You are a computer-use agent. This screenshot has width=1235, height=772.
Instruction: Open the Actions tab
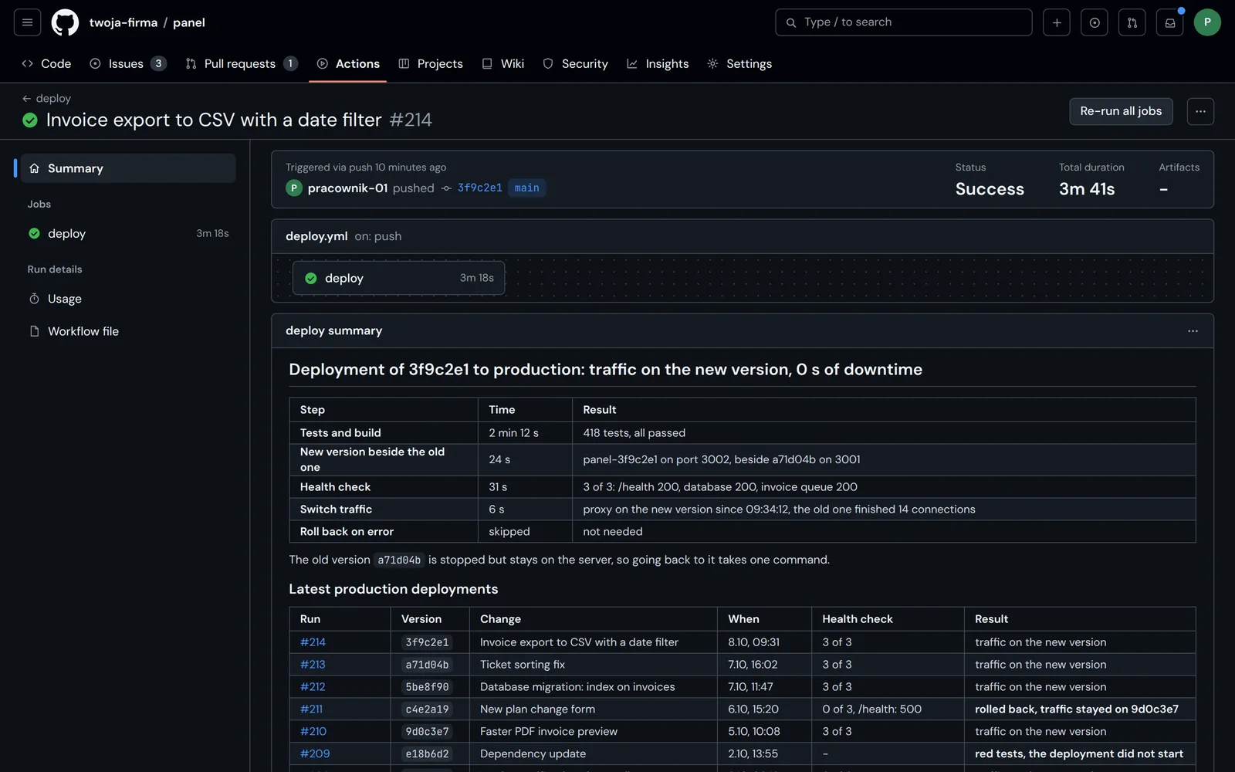tap(348, 63)
